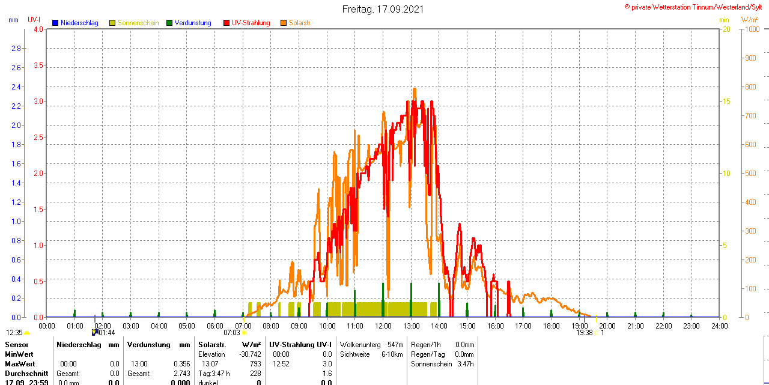
Task: Click the yellow marker beside 12:35
Action: pyautogui.click(x=27, y=332)
